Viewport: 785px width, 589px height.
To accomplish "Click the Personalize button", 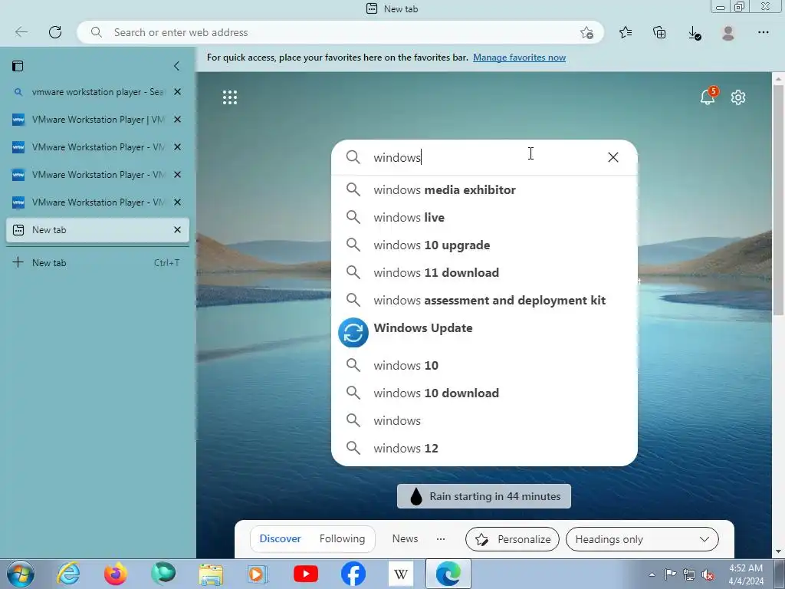I will [x=512, y=539].
